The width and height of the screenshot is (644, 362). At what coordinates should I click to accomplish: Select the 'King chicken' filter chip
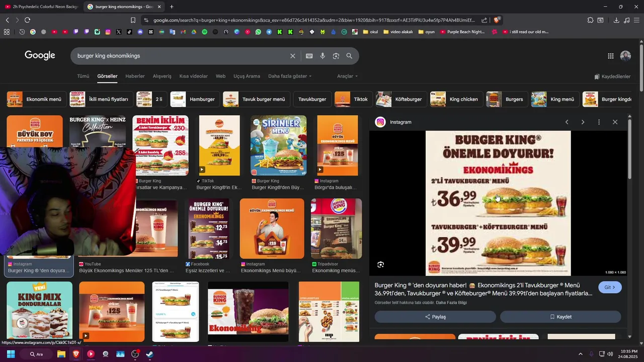(456, 99)
